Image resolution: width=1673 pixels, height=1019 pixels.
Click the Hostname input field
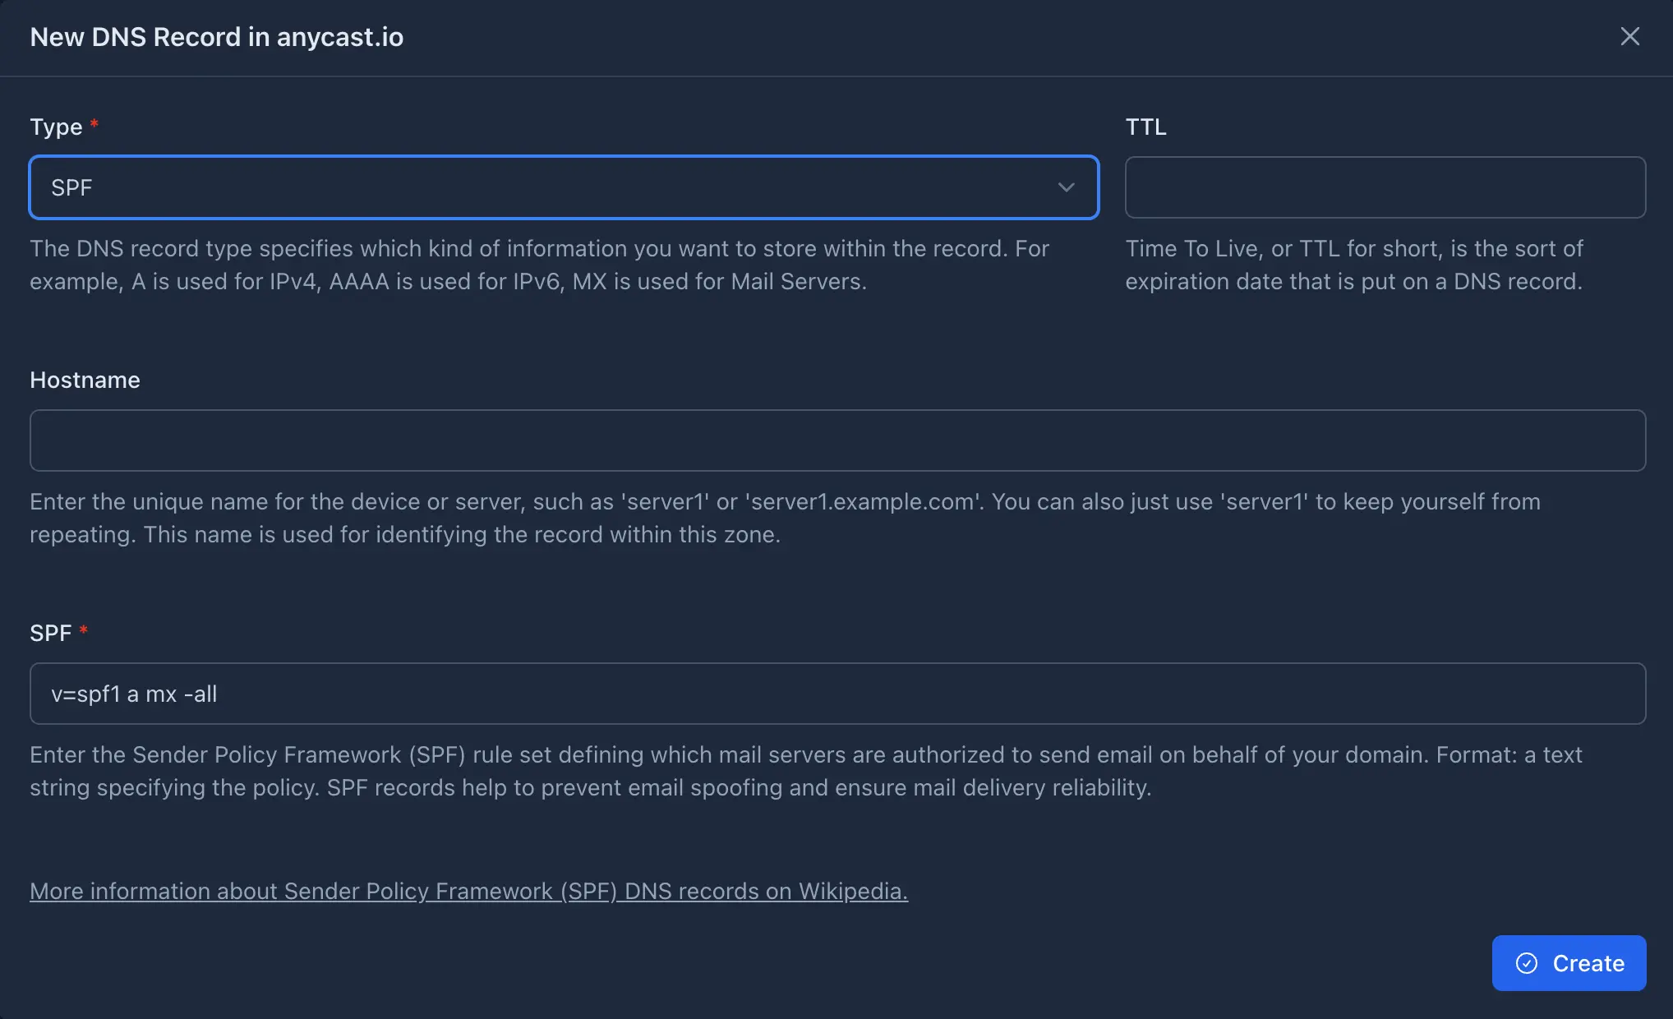[x=836, y=440]
